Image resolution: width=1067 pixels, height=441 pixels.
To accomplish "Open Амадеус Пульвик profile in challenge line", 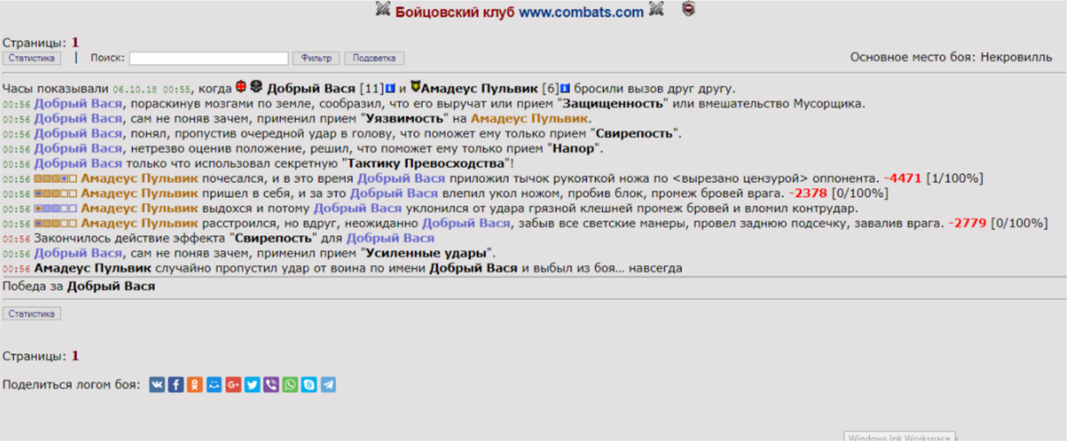I will (x=481, y=88).
